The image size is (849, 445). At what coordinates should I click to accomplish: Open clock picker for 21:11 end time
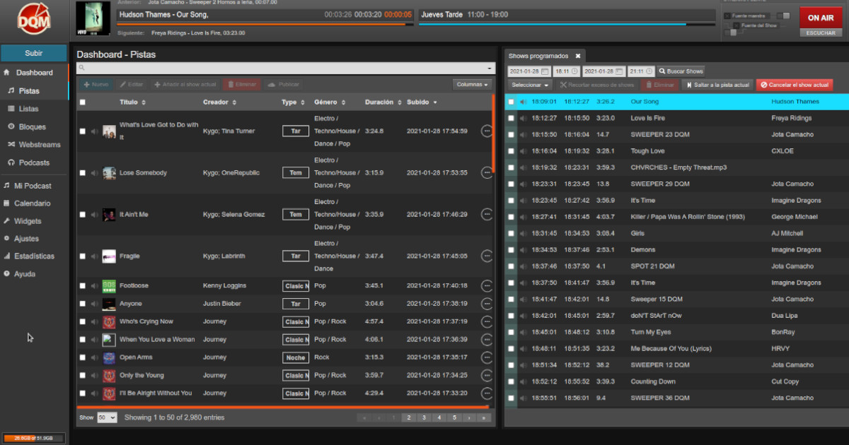[649, 71]
